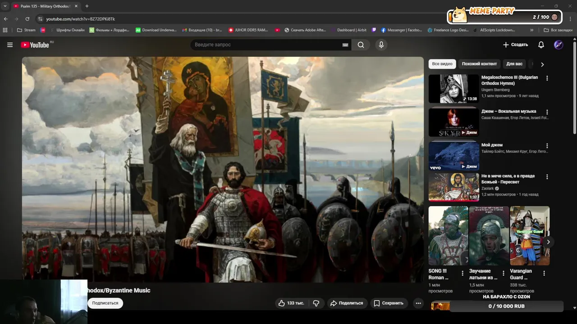Open Messenger | Facebook bookmark
The height and width of the screenshot is (324, 577).
click(401, 30)
